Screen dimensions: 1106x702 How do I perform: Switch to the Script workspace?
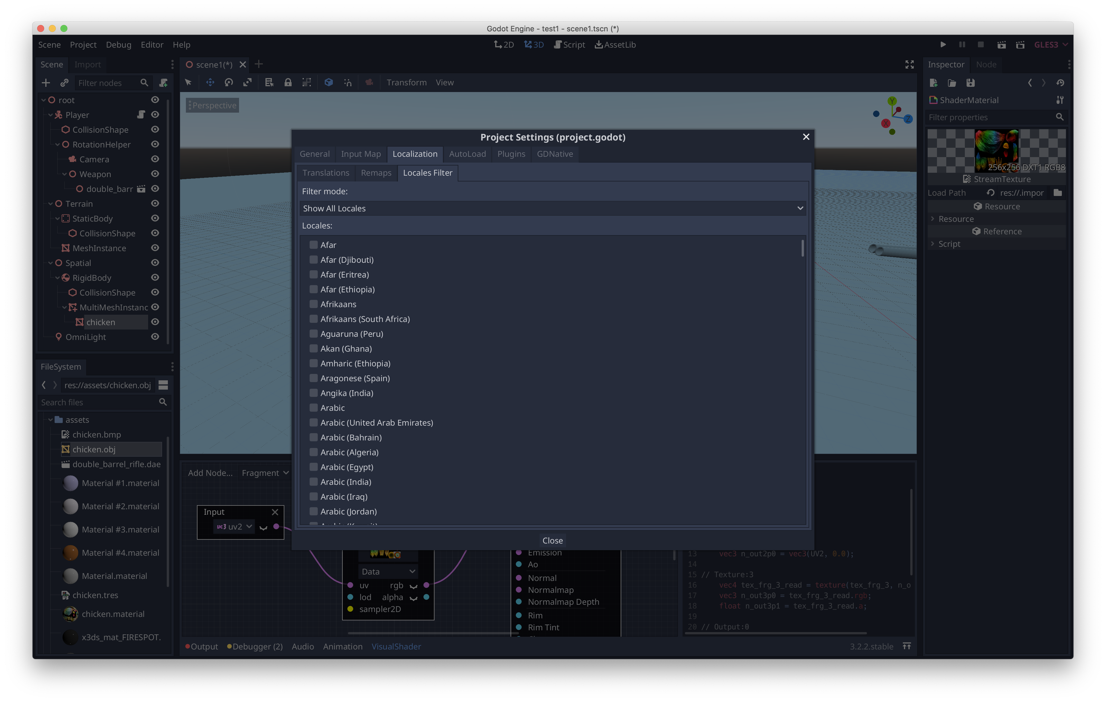[x=570, y=44]
